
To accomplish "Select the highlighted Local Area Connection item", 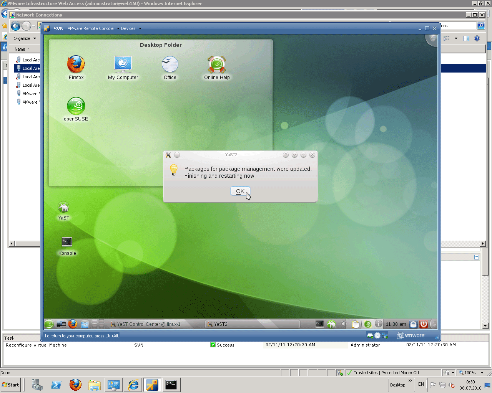I will pyautogui.click(x=28, y=68).
